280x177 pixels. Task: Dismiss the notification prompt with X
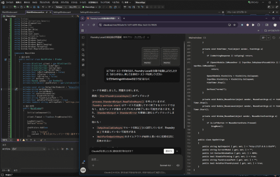177,151
